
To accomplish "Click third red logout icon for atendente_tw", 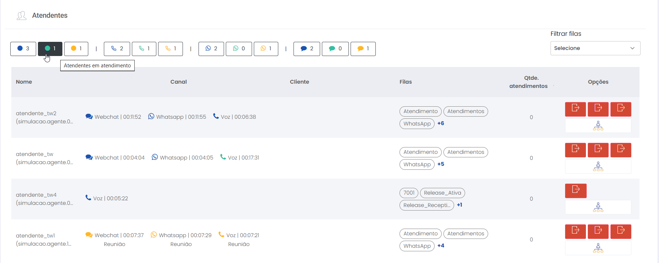I will 620,150.
